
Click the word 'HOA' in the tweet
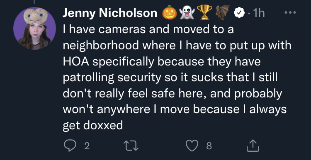tap(76, 62)
